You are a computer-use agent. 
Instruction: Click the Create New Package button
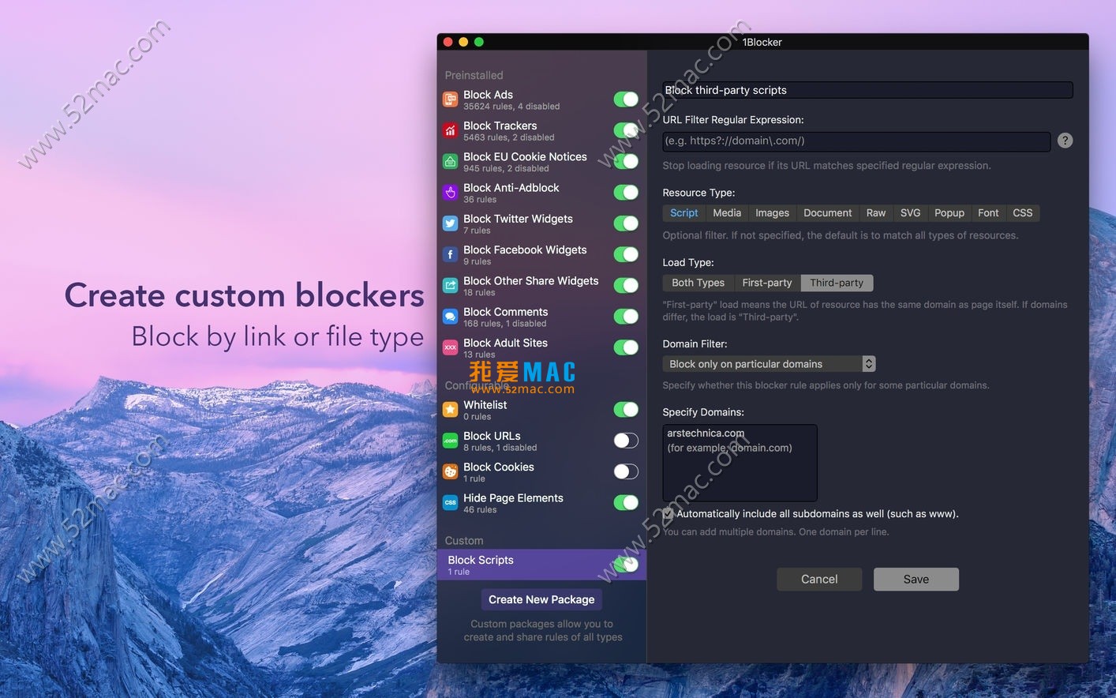[541, 599]
